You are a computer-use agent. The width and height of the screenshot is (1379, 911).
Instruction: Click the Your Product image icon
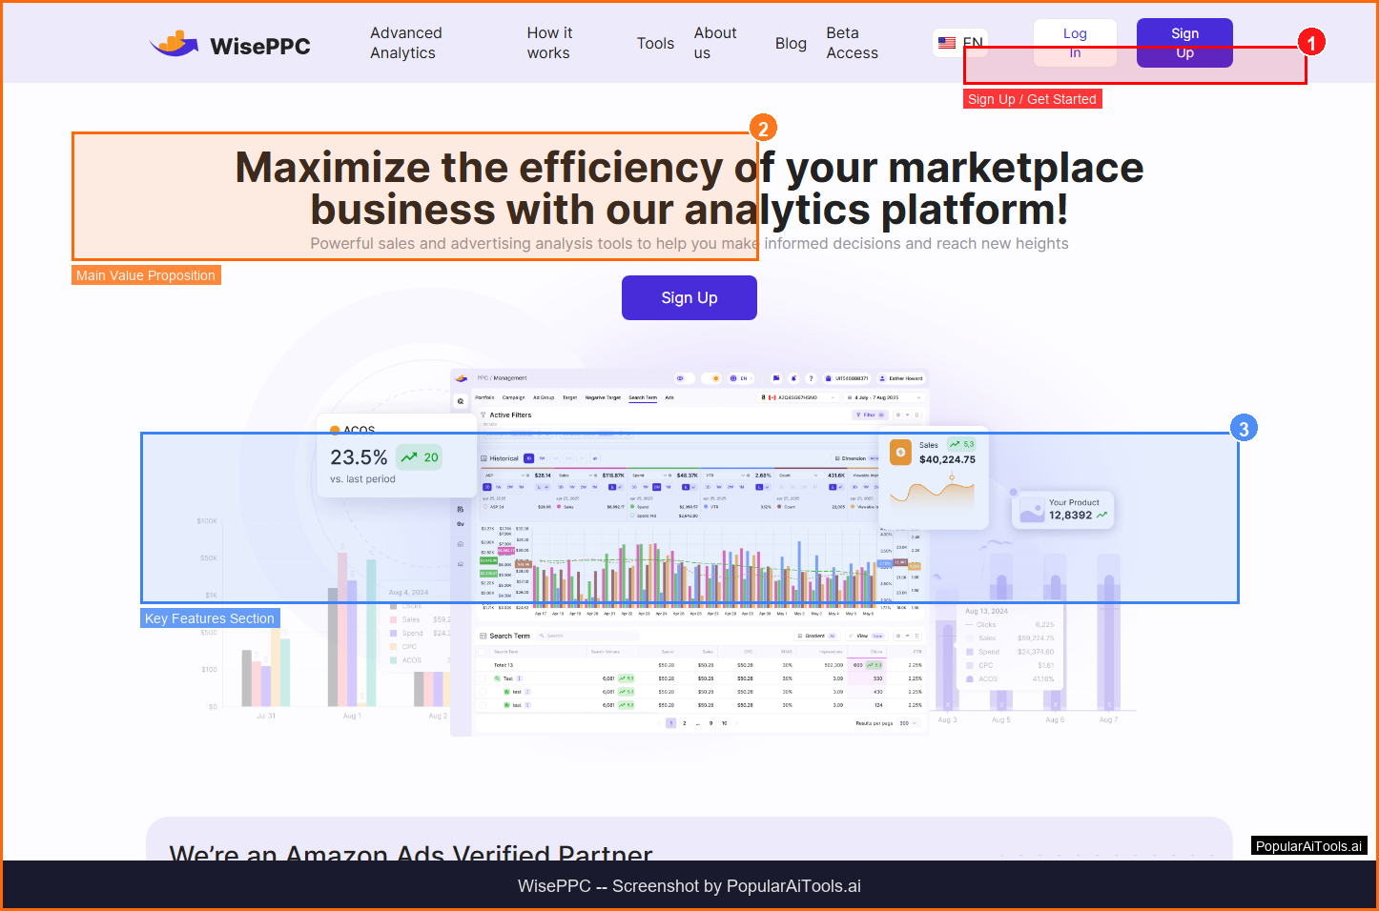(x=1031, y=510)
